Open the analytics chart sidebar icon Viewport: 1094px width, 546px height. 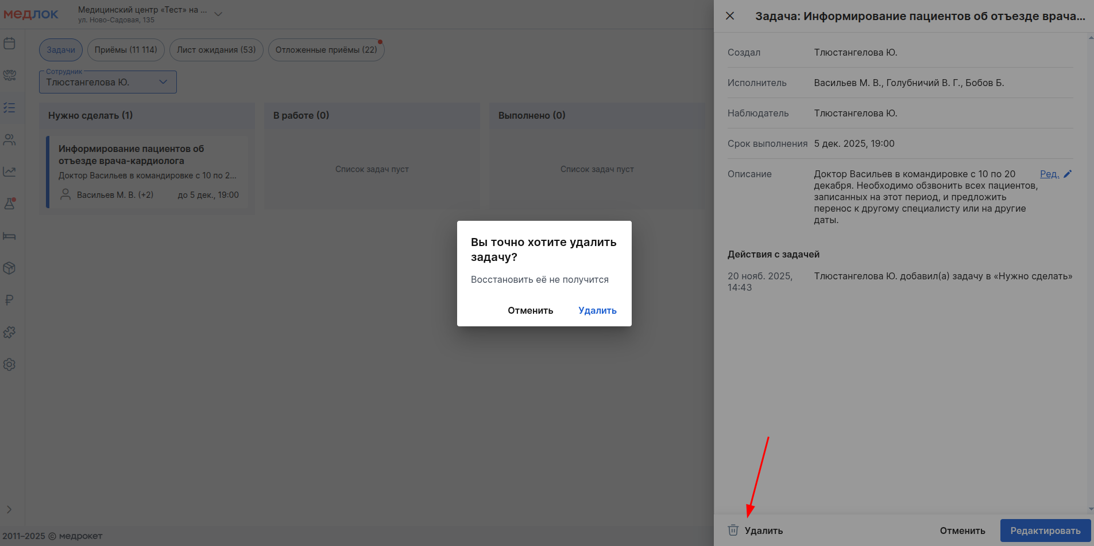10,171
